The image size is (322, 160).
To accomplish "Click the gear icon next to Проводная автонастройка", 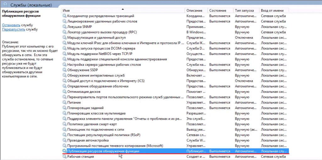I will point(64,140).
